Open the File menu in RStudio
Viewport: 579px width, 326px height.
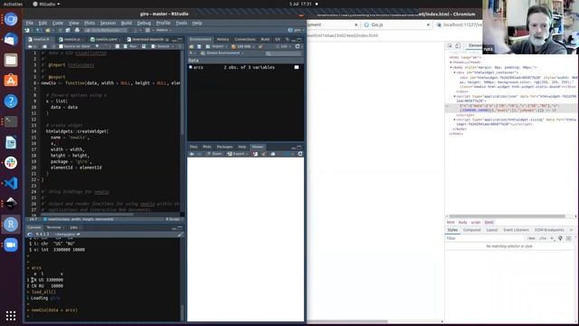click(30, 23)
